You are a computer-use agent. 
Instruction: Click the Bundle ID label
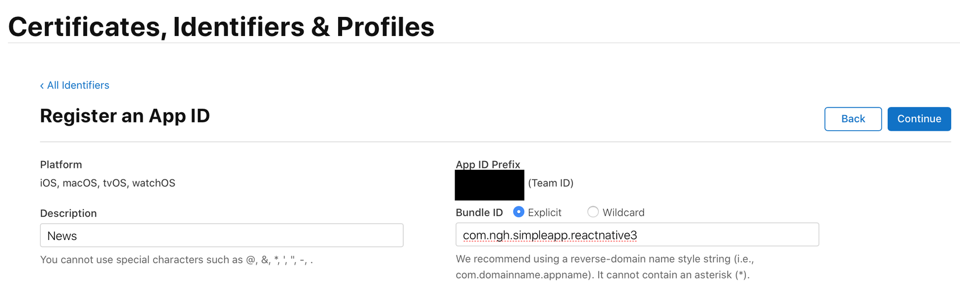point(479,213)
